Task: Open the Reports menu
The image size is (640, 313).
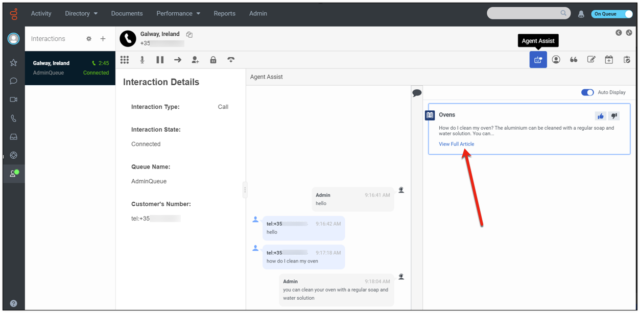Action: click(x=224, y=13)
